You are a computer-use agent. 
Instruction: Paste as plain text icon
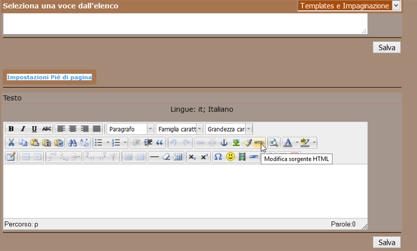(47, 142)
